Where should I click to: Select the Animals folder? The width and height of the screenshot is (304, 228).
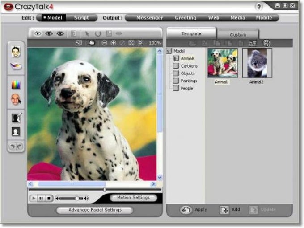[184, 58]
